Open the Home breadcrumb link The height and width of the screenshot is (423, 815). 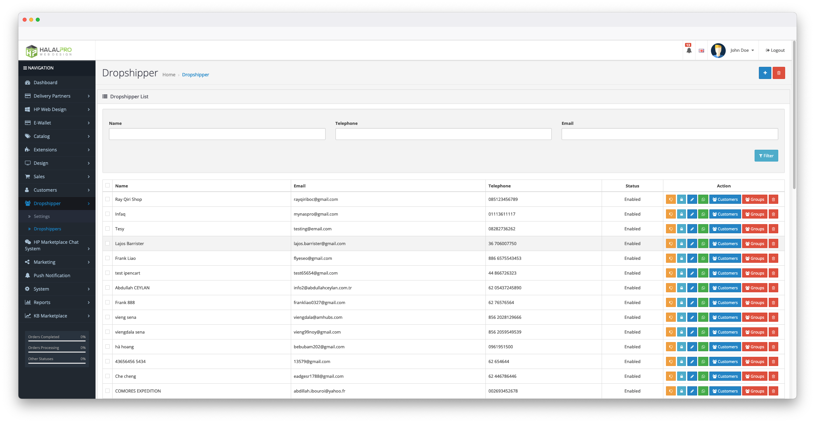click(x=169, y=74)
